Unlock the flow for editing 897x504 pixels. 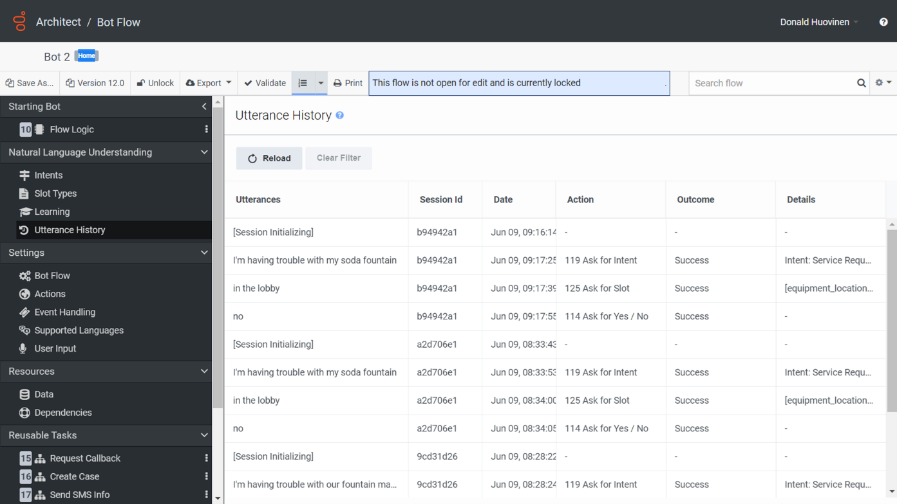[x=155, y=83]
